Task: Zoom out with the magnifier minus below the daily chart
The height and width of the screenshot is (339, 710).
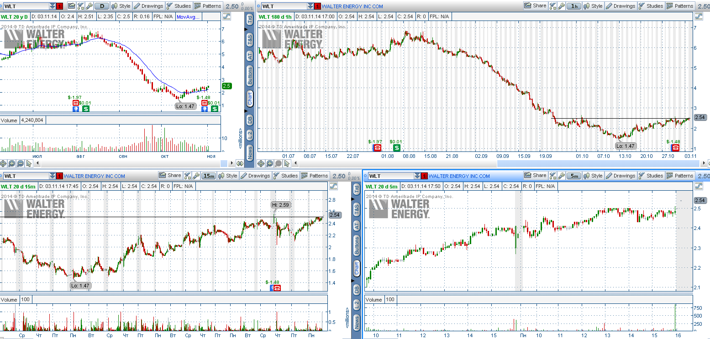Action: coord(21,163)
